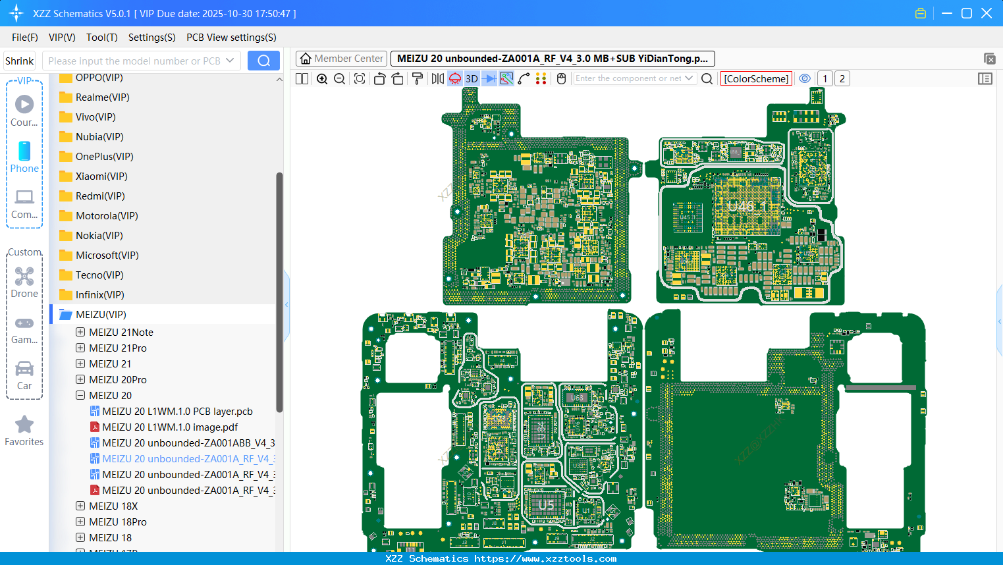Image resolution: width=1003 pixels, height=565 pixels.
Task: Click the close-tabs icon beside the file tab
Action: pyautogui.click(x=989, y=59)
